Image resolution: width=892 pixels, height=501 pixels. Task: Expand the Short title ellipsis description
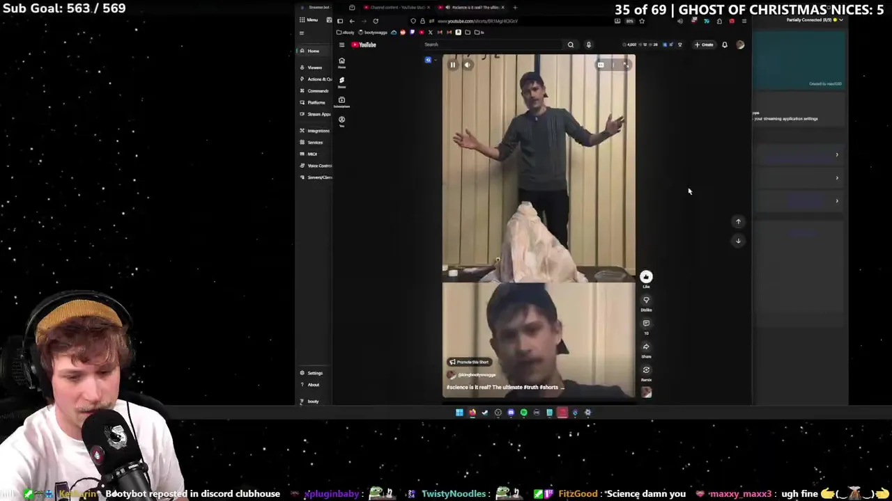562,387
